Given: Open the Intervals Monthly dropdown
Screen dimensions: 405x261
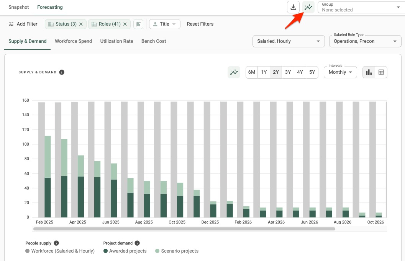Looking at the screenshot, I should (x=340, y=72).
